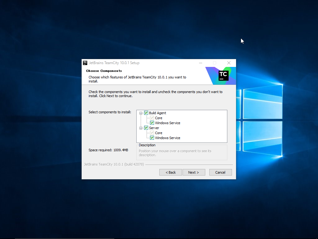Select the Server tree label
318x239 pixels.
click(x=154, y=128)
